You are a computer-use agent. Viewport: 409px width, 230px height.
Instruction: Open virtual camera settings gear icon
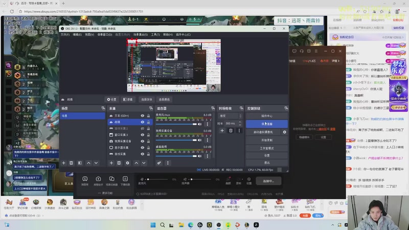pos(285,132)
